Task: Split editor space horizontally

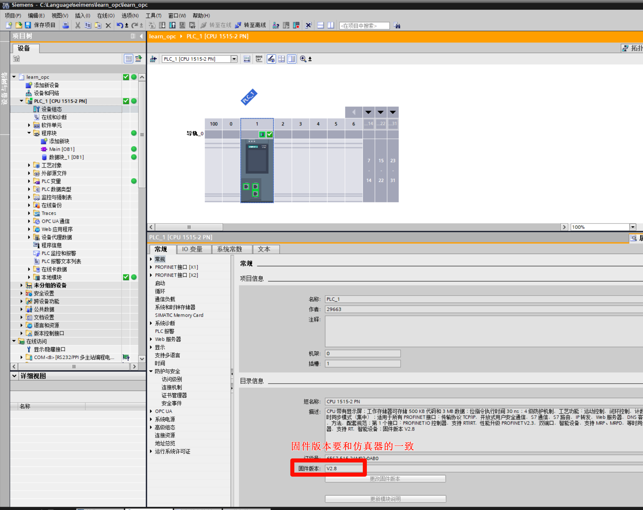Action: pyautogui.click(x=321, y=25)
